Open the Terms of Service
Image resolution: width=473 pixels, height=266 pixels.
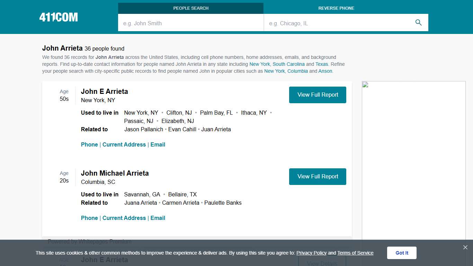click(x=355, y=253)
